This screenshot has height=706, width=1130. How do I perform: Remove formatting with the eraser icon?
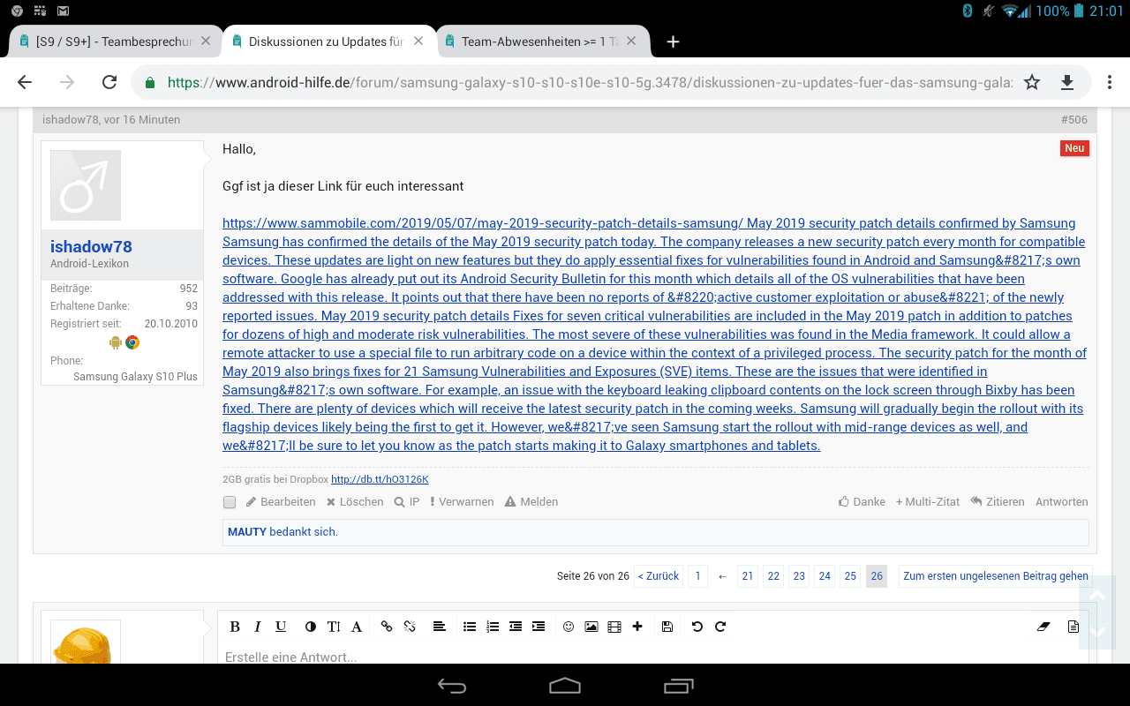tap(1043, 627)
